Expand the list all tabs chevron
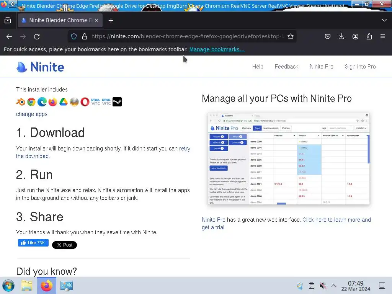 pyautogui.click(x=384, y=20)
